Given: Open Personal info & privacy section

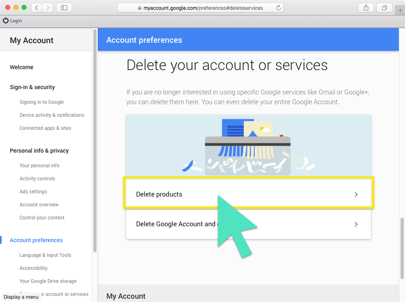Looking at the screenshot, I should click(39, 151).
